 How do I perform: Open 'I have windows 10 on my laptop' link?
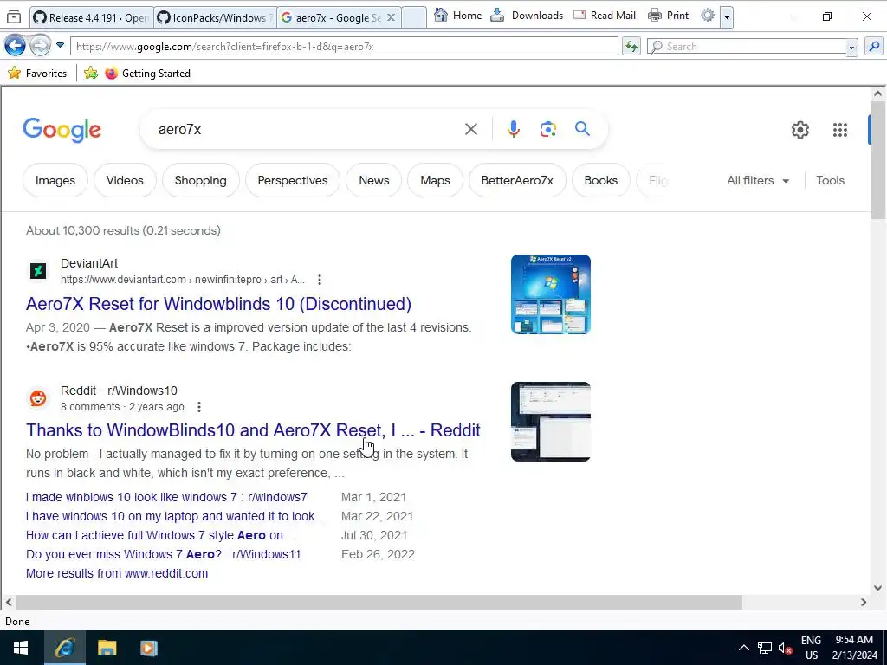click(177, 516)
